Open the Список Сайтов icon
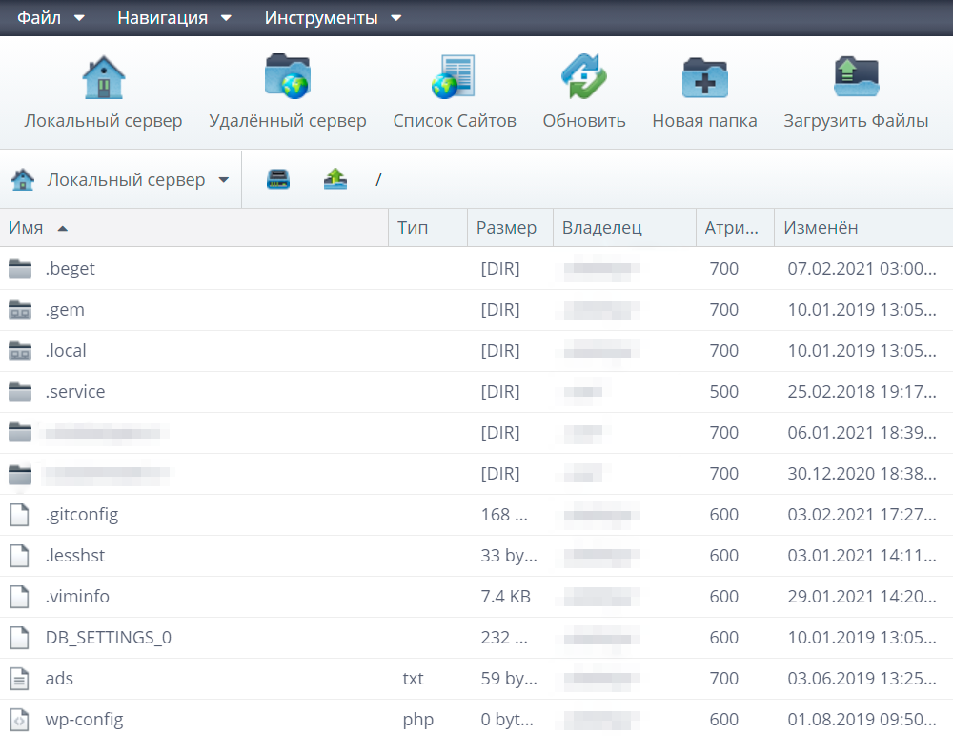The width and height of the screenshot is (953, 755). (x=454, y=78)
